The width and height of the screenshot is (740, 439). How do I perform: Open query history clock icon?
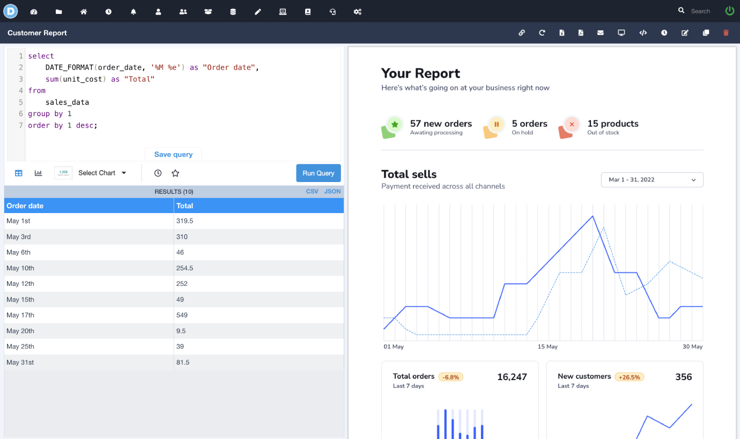click(158, 173)
